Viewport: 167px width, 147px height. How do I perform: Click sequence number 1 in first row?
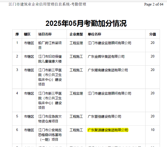(17, 43)
